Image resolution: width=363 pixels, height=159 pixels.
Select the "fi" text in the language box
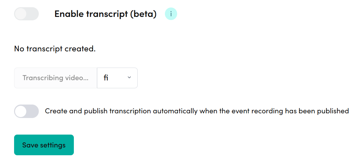coord(106,78)
